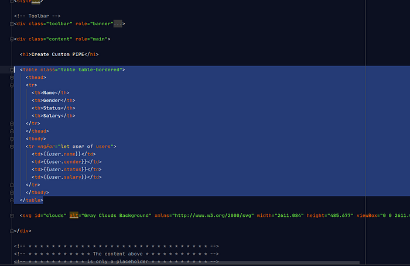The height and width of the screenshot is (266, 410).
Task: Collapse the table table-bordered element fold
Action: point(12,70)
